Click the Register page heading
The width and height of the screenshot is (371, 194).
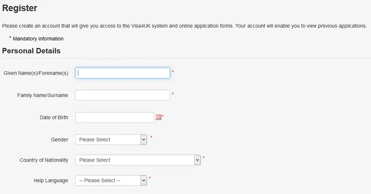click(x=19, y=8)
